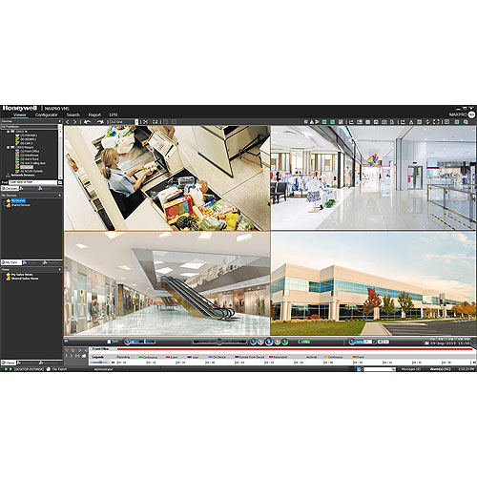Open Messages in the status bar
This screenshot has width=477, height=477.
click(x=411, y=369)
